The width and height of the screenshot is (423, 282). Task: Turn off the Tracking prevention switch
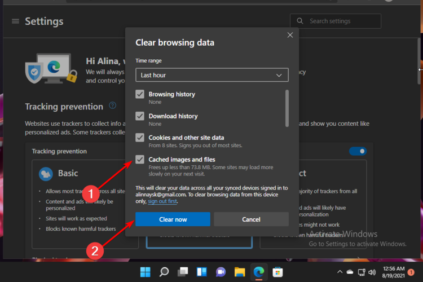tap(358, 151)
